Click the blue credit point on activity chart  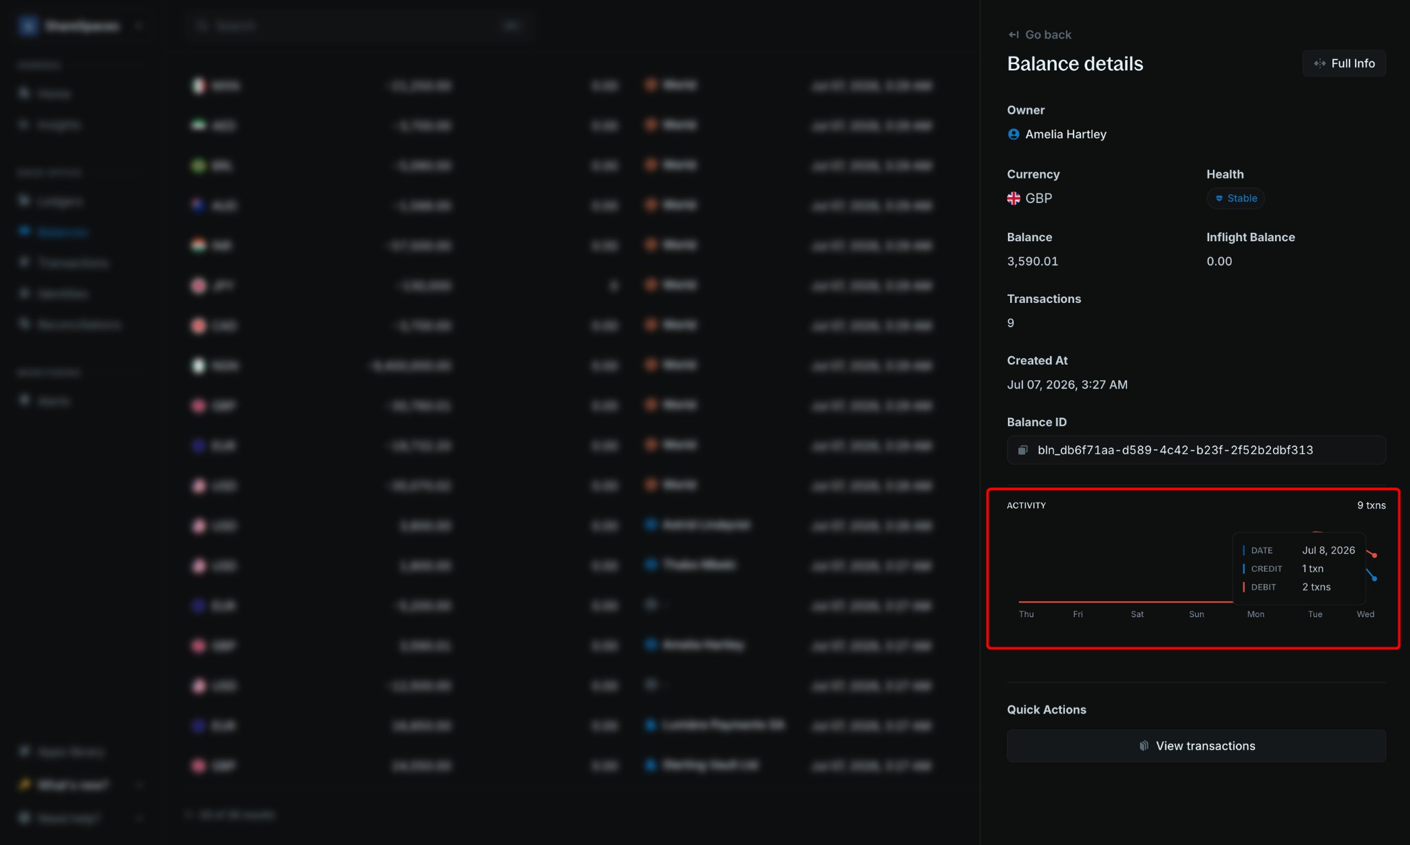(x=1374, y=578)
